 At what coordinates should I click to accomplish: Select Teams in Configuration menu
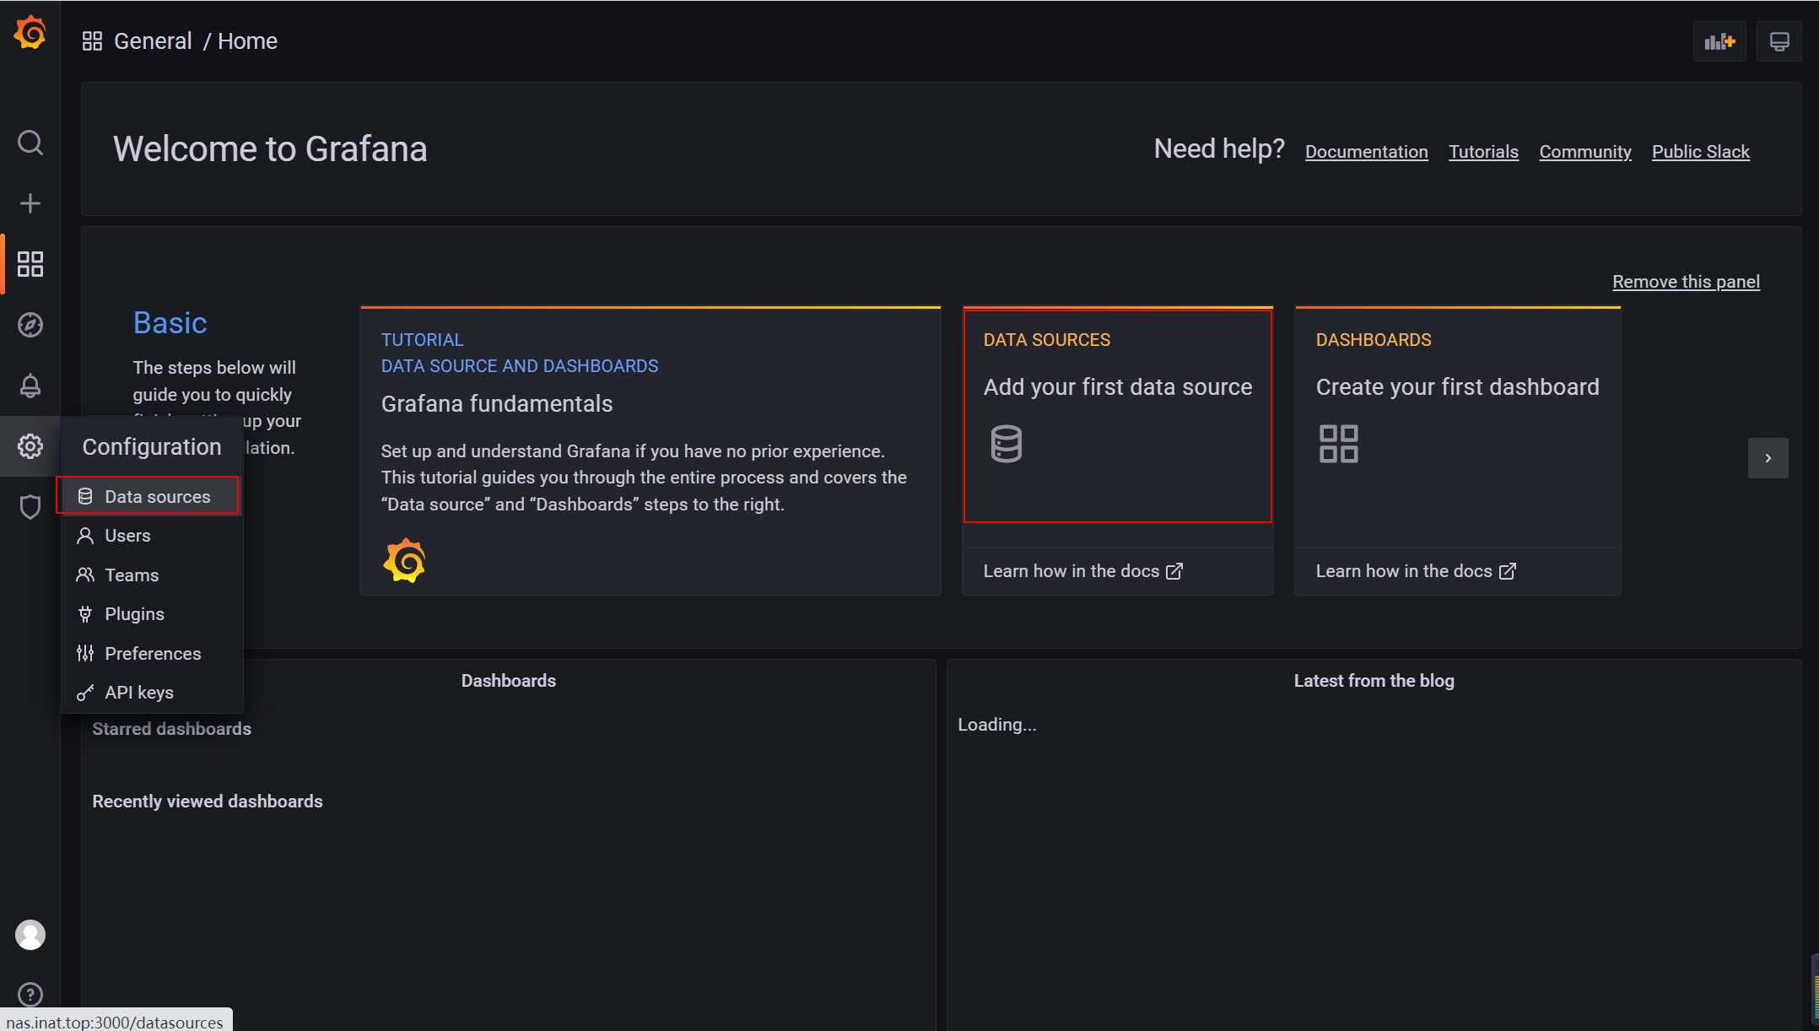point(152,575)
